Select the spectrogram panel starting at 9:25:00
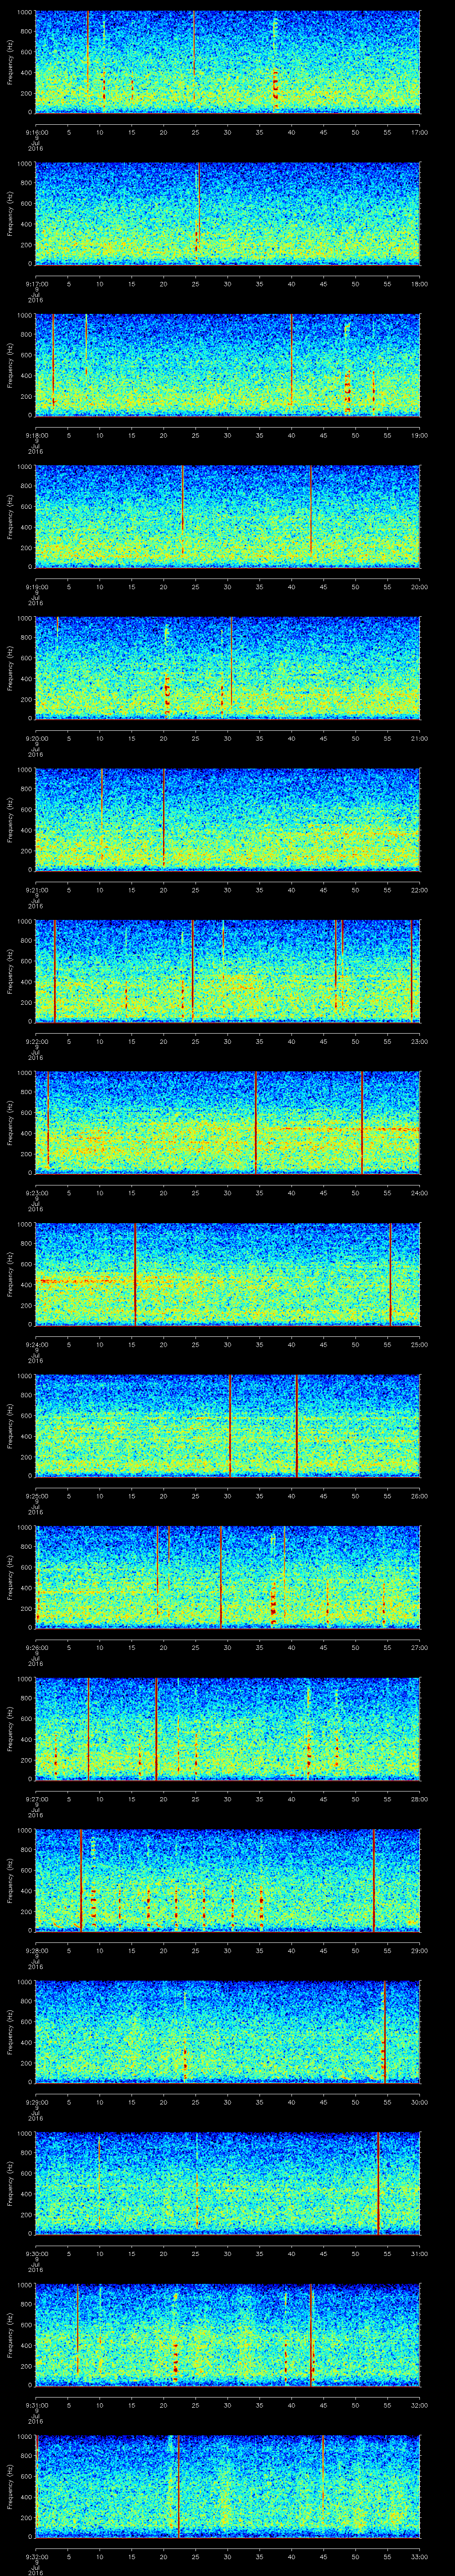This screenshot has width=455, height=2576. click(x=227, y=1426)
